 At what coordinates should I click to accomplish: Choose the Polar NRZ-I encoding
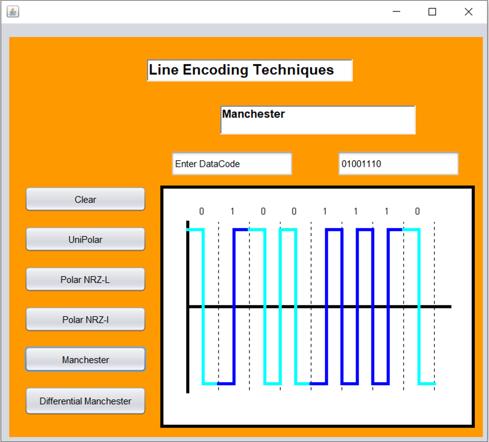click(x=85, y=319)
